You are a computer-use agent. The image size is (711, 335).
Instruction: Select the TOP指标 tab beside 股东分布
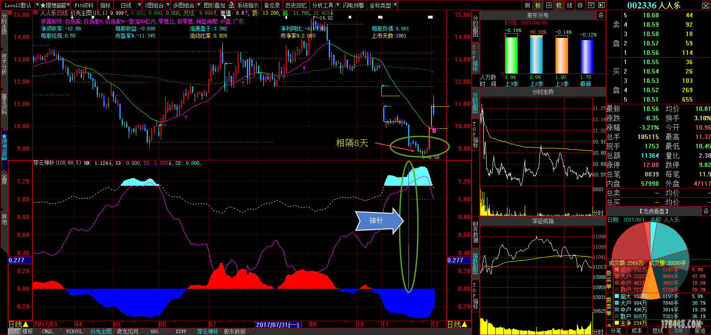click(x=475, y=59)
